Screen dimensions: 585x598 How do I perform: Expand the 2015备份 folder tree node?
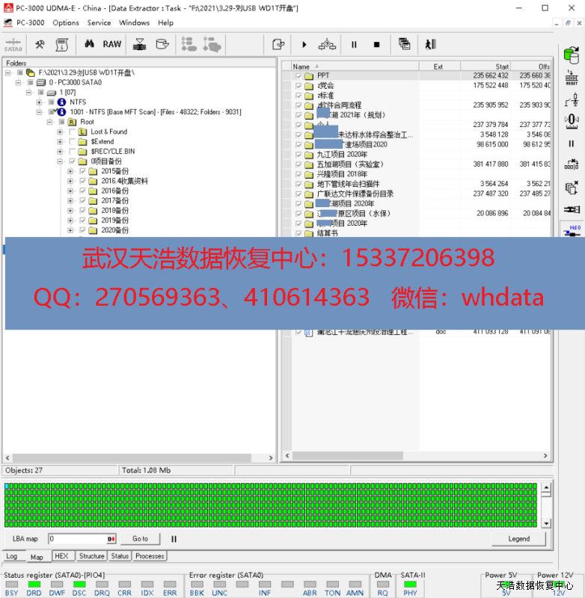pyautogui.click(x=70, y=171)
